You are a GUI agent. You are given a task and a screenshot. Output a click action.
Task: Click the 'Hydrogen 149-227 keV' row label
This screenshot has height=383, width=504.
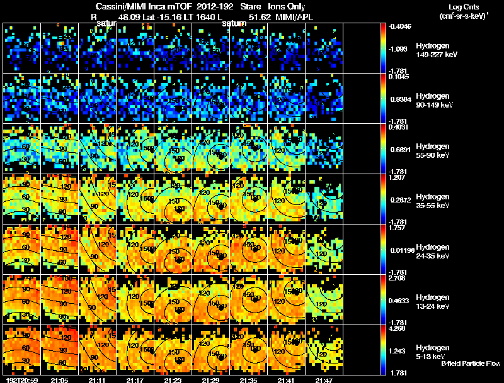pyautogui.click(x=437, y=50)
